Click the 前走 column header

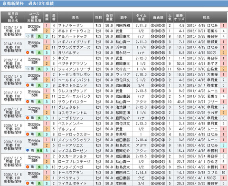[x=206, y=17]
